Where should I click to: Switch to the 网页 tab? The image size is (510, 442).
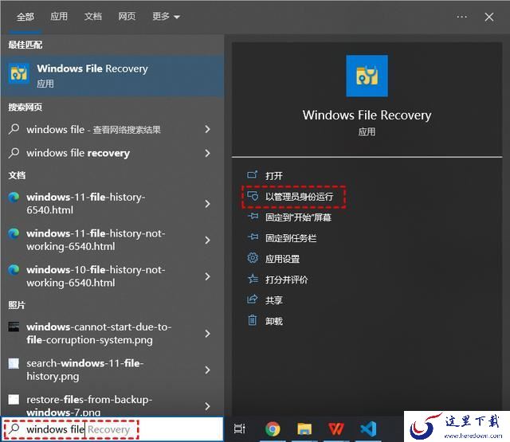[x=127, y=16]
